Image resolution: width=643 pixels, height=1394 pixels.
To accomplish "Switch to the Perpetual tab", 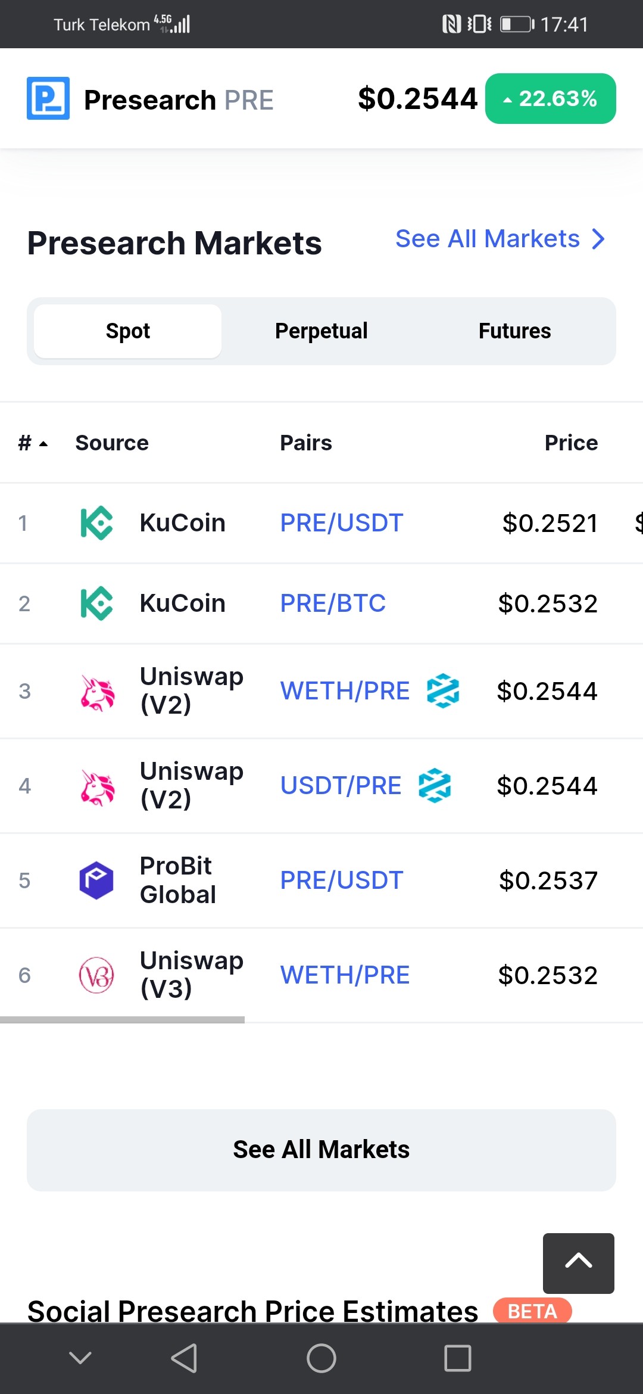I will (321, 331).
